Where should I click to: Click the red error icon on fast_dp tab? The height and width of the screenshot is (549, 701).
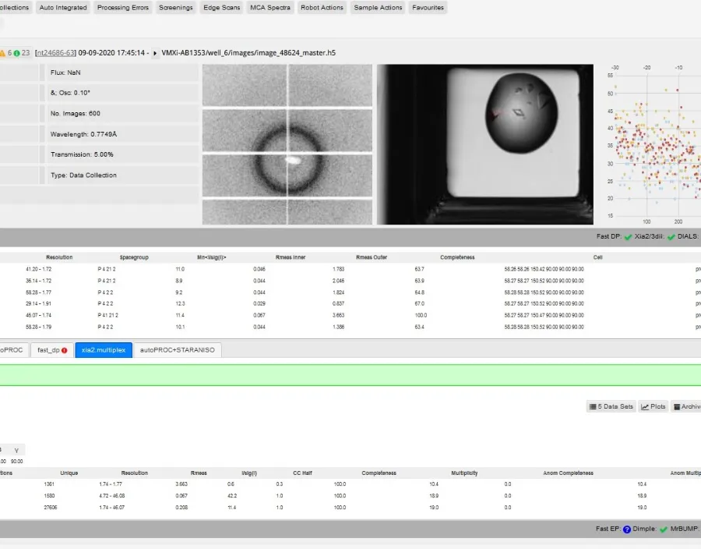(x=65, y=350)
